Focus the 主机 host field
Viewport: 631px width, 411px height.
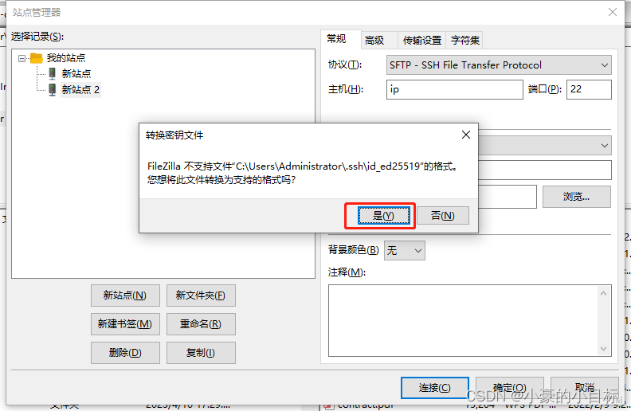[454, 89]
